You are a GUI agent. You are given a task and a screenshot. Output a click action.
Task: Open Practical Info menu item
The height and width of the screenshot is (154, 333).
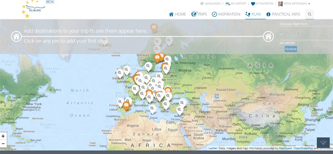[x=283, y=14]
